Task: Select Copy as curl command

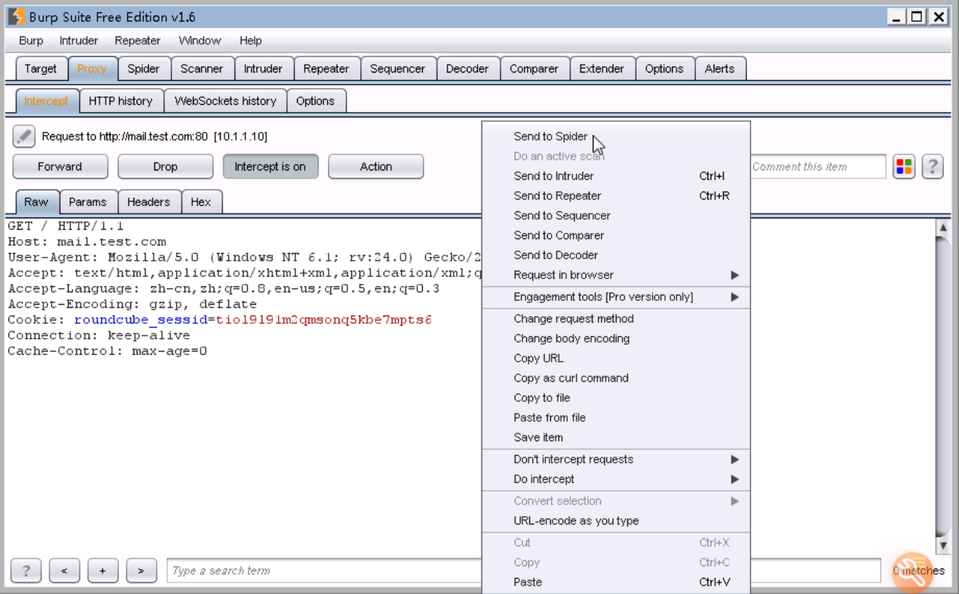Action: click(x=616, y=378)
